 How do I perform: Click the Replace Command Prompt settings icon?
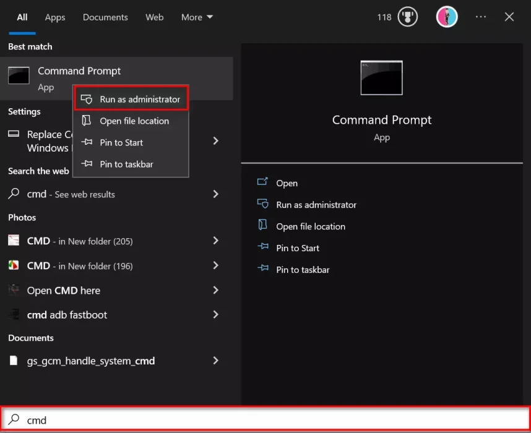pos(14,134)
